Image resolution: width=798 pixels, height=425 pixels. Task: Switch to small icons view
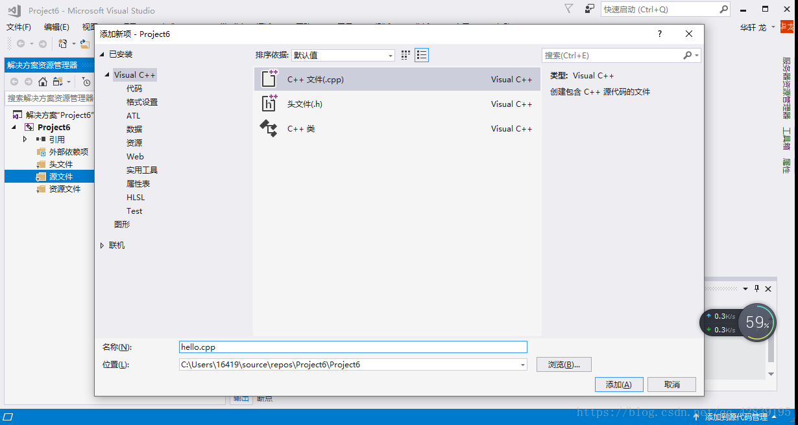point(406,55)
